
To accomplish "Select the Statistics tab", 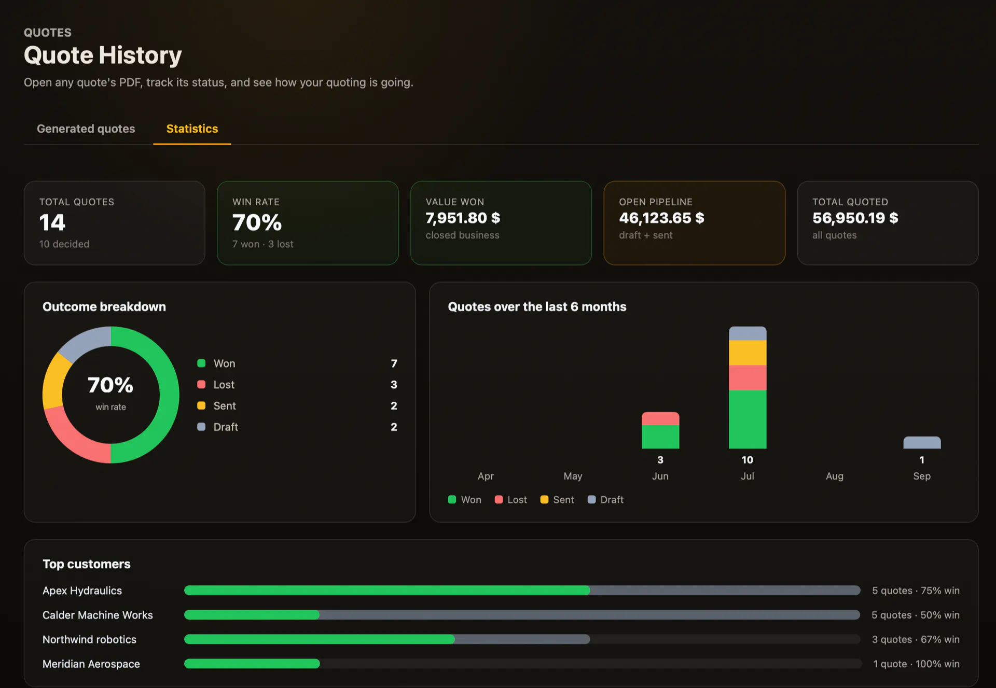I will [x=192, y=129].
